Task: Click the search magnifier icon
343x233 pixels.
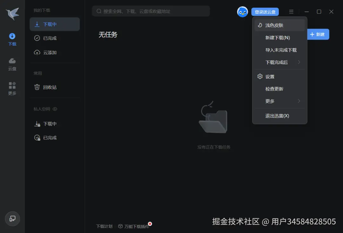Action: pyautogui.click(x=99, y=11)
